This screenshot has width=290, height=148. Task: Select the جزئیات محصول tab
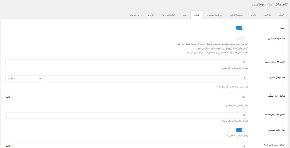coord(214,14)
